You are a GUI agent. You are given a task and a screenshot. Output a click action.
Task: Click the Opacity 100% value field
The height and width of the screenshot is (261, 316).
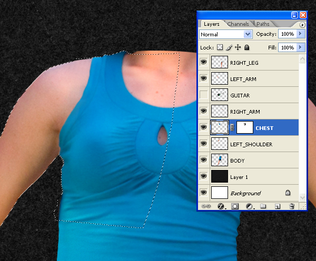(x=288, y=34)
